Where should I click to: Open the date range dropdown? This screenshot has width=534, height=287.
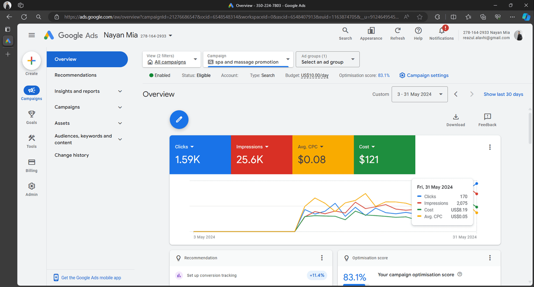(x=420, y=94)
